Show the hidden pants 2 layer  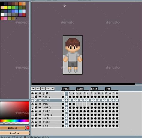pos(33,115)
